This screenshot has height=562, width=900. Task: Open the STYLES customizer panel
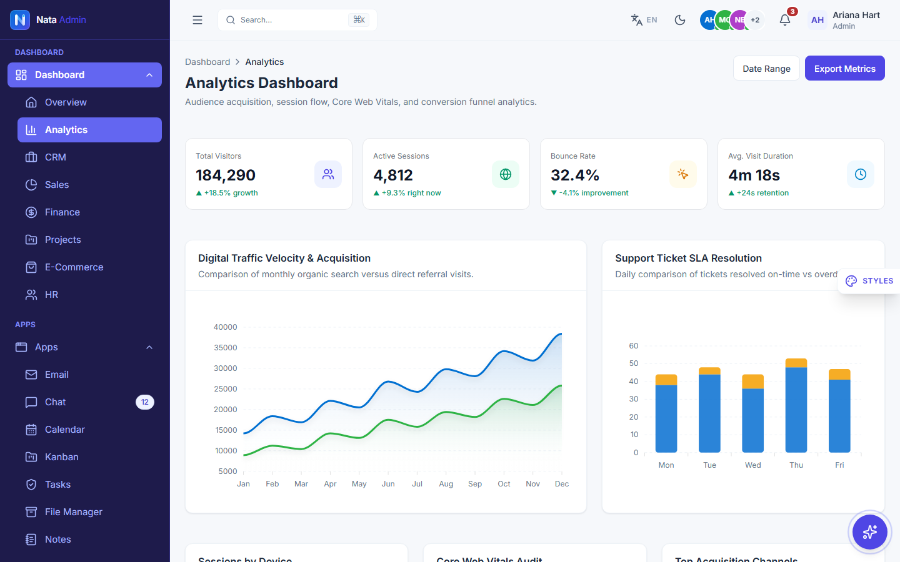tap(869, 281)
